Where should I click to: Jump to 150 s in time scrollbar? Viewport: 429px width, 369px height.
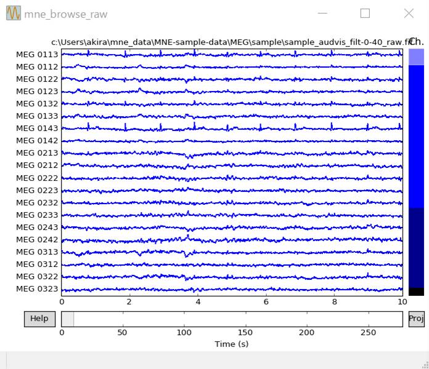(x=246, y=319)
